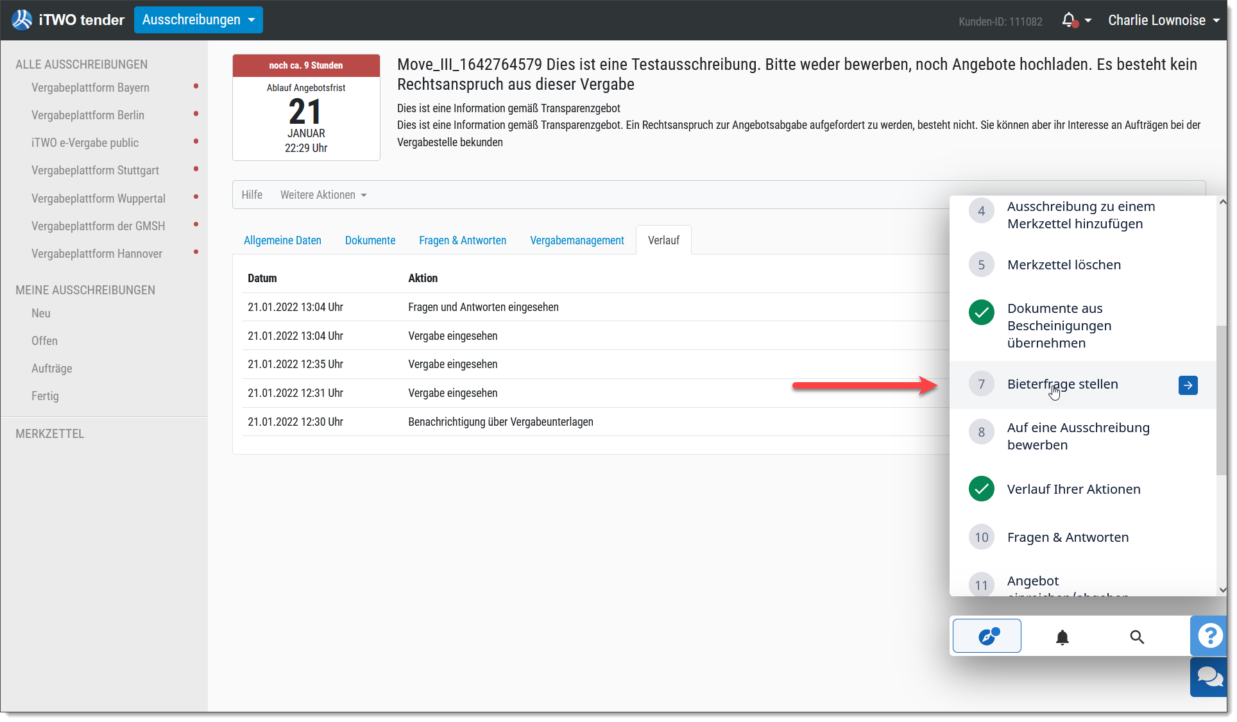
Task: Click the iTWO tender logo icon
Action: click(x=22, y=20)
